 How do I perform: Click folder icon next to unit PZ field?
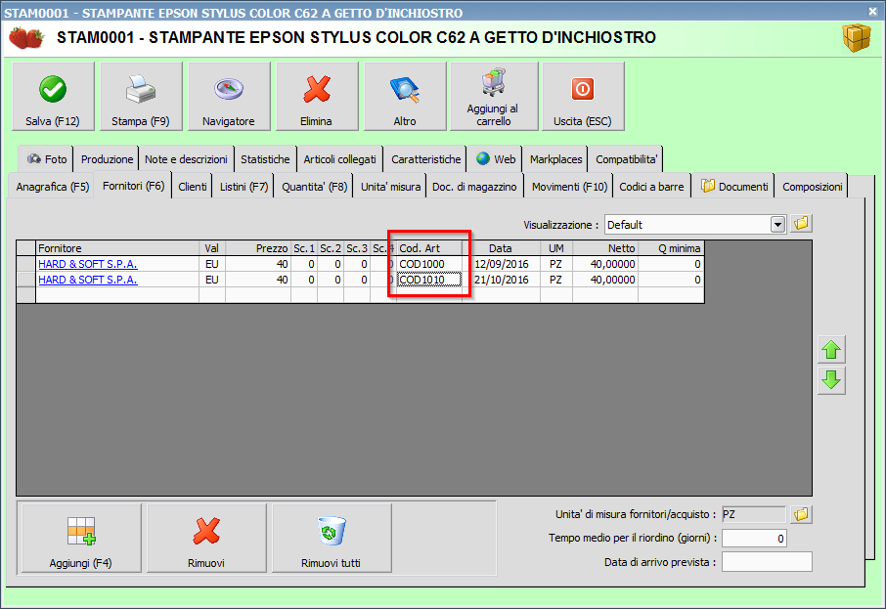click(x=801, y=514)
